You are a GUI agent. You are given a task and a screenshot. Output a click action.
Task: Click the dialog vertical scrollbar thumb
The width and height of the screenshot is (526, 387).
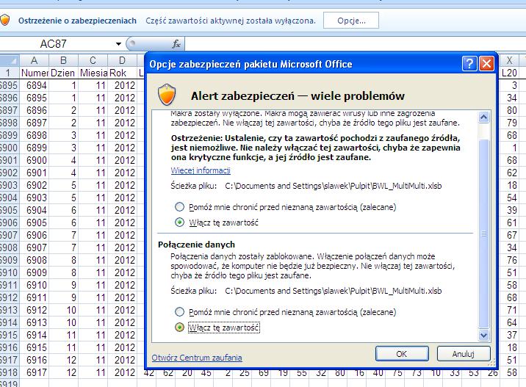point(483,233)
